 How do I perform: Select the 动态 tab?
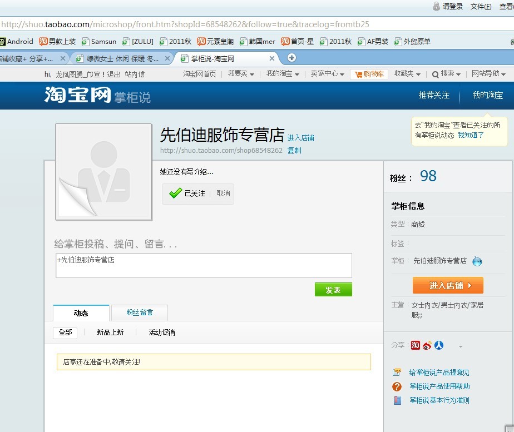[x=81, y=313]
